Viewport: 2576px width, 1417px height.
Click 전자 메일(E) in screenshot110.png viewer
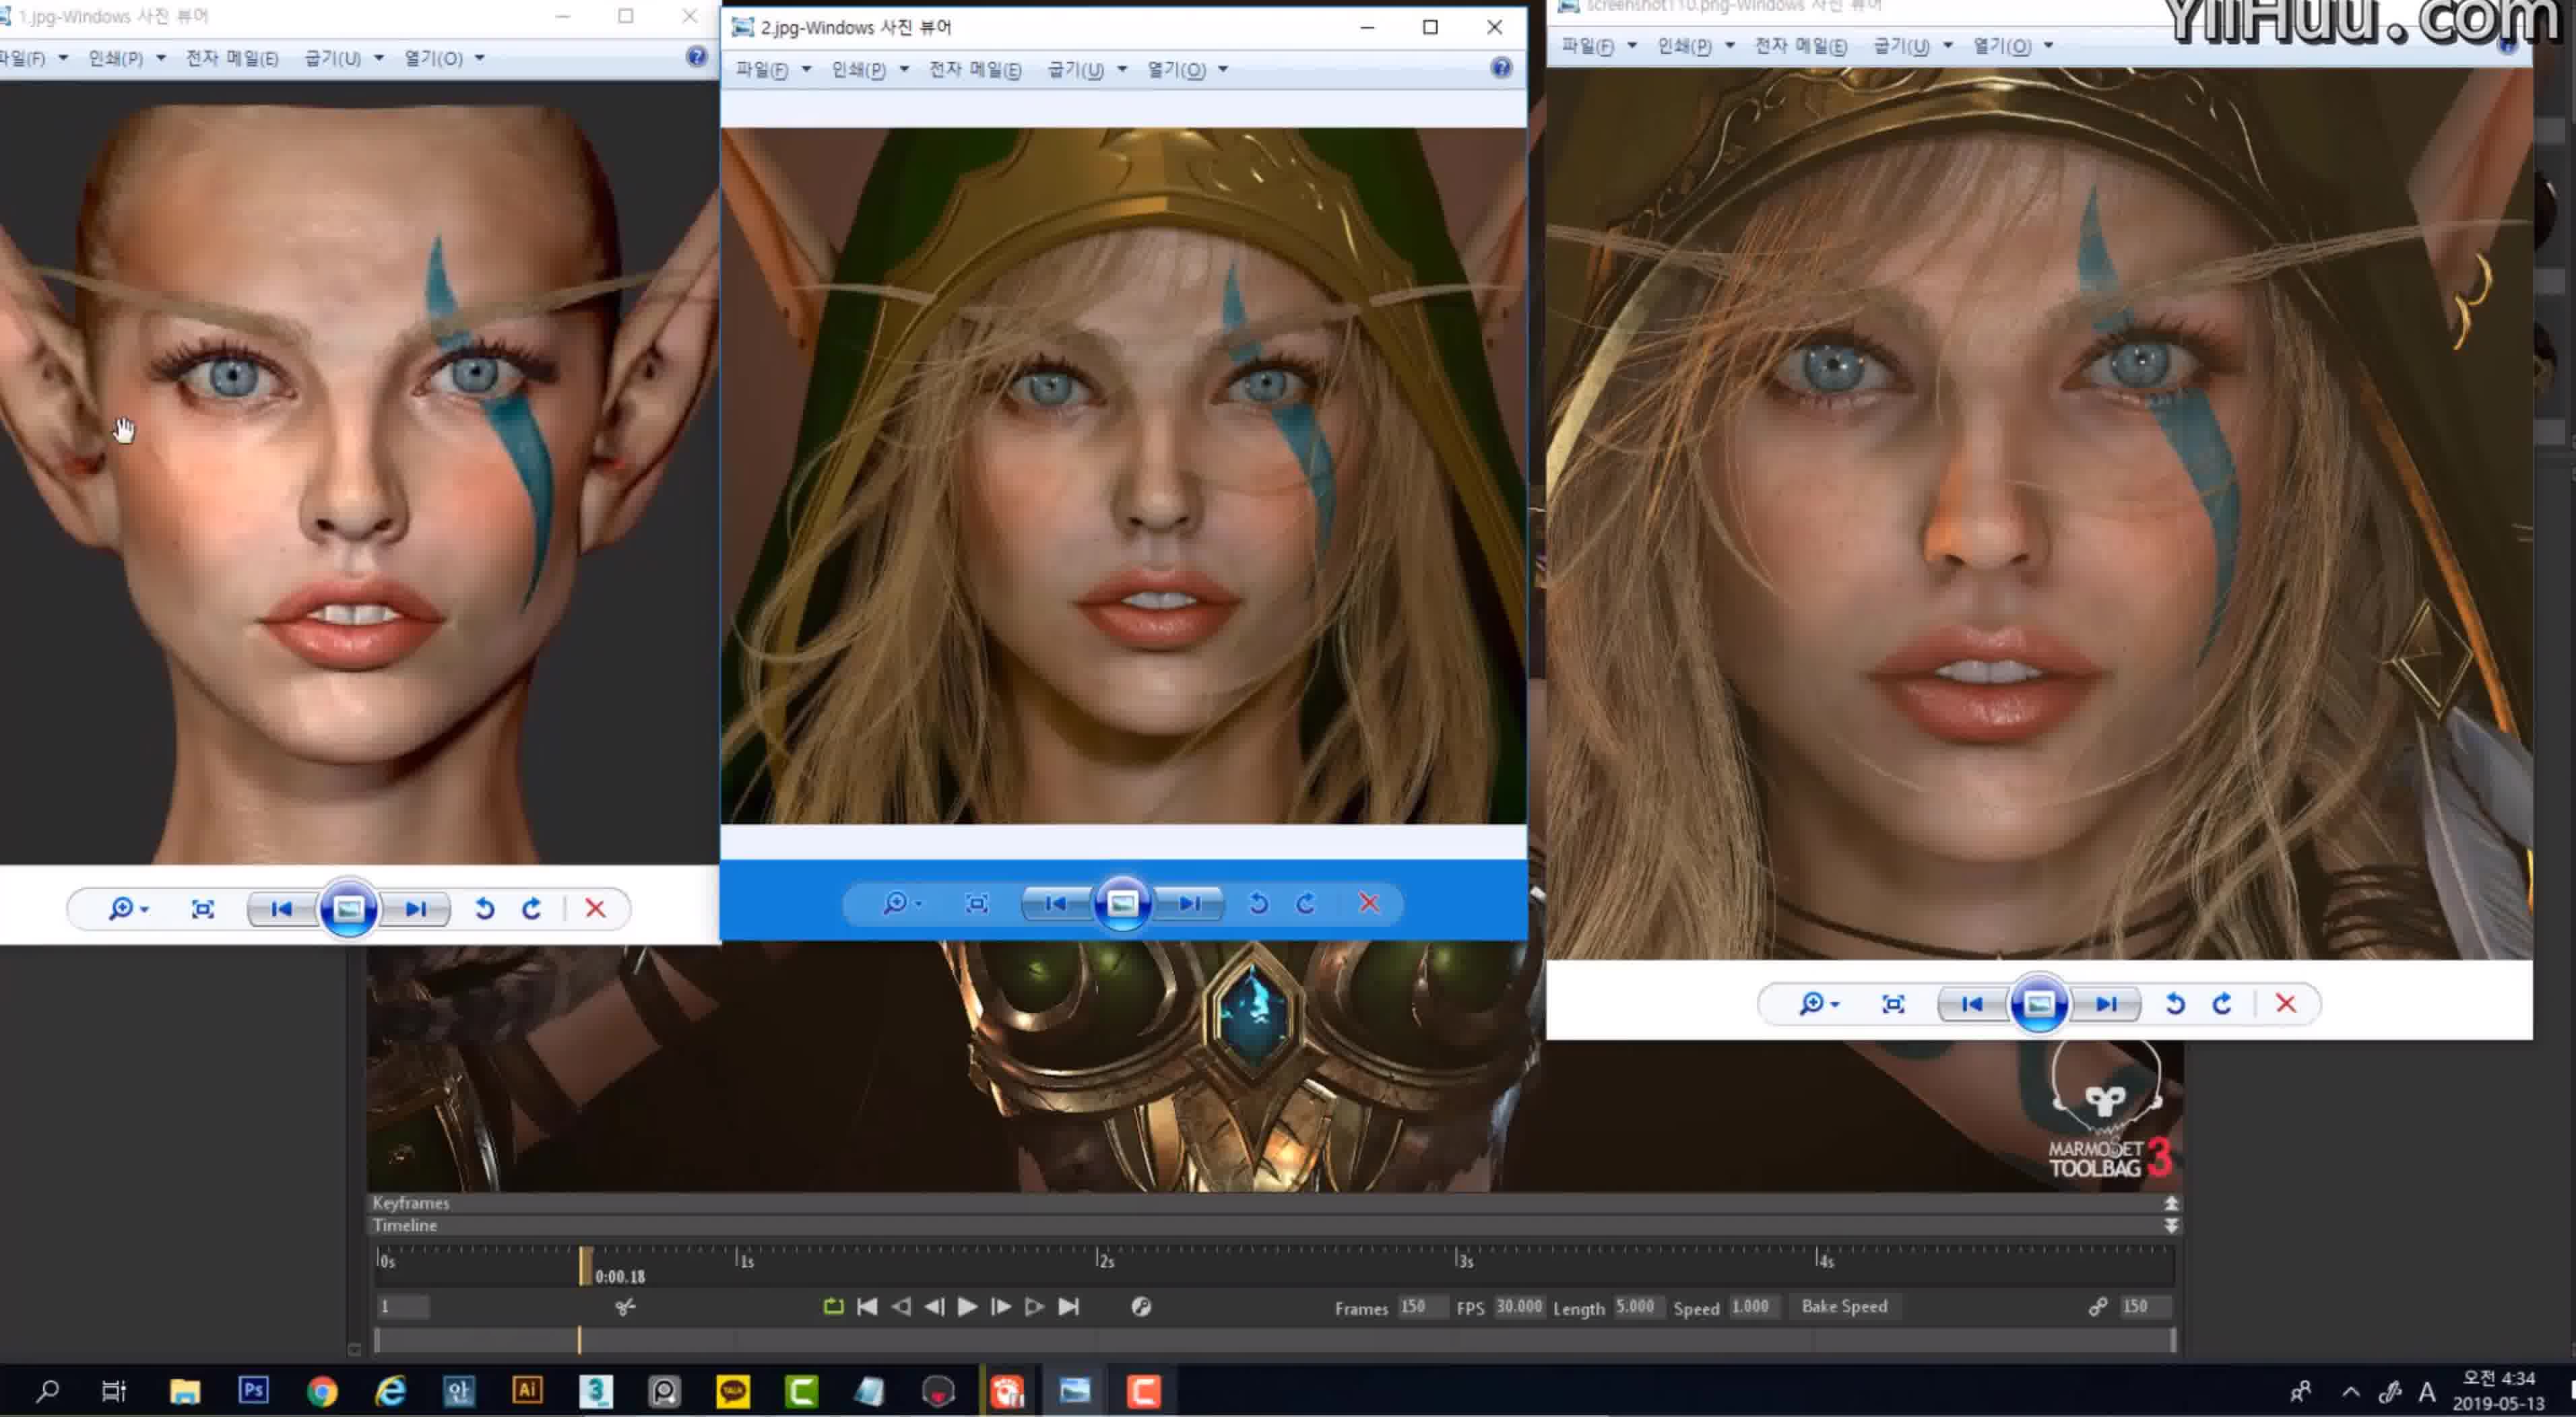1801,46
